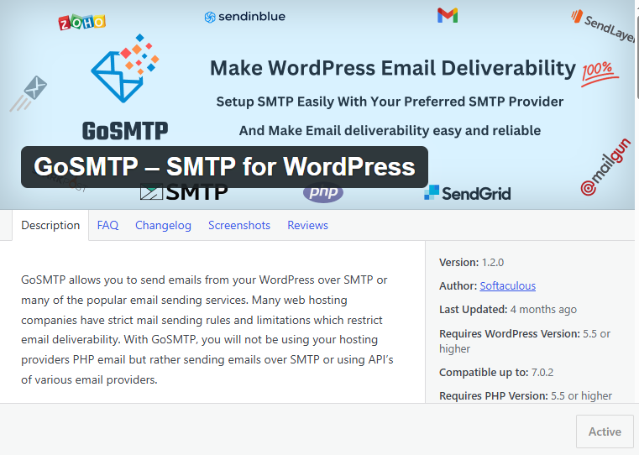639x455 pixels.
Task: Open the Changelog tab
Action: coord(163,225)
